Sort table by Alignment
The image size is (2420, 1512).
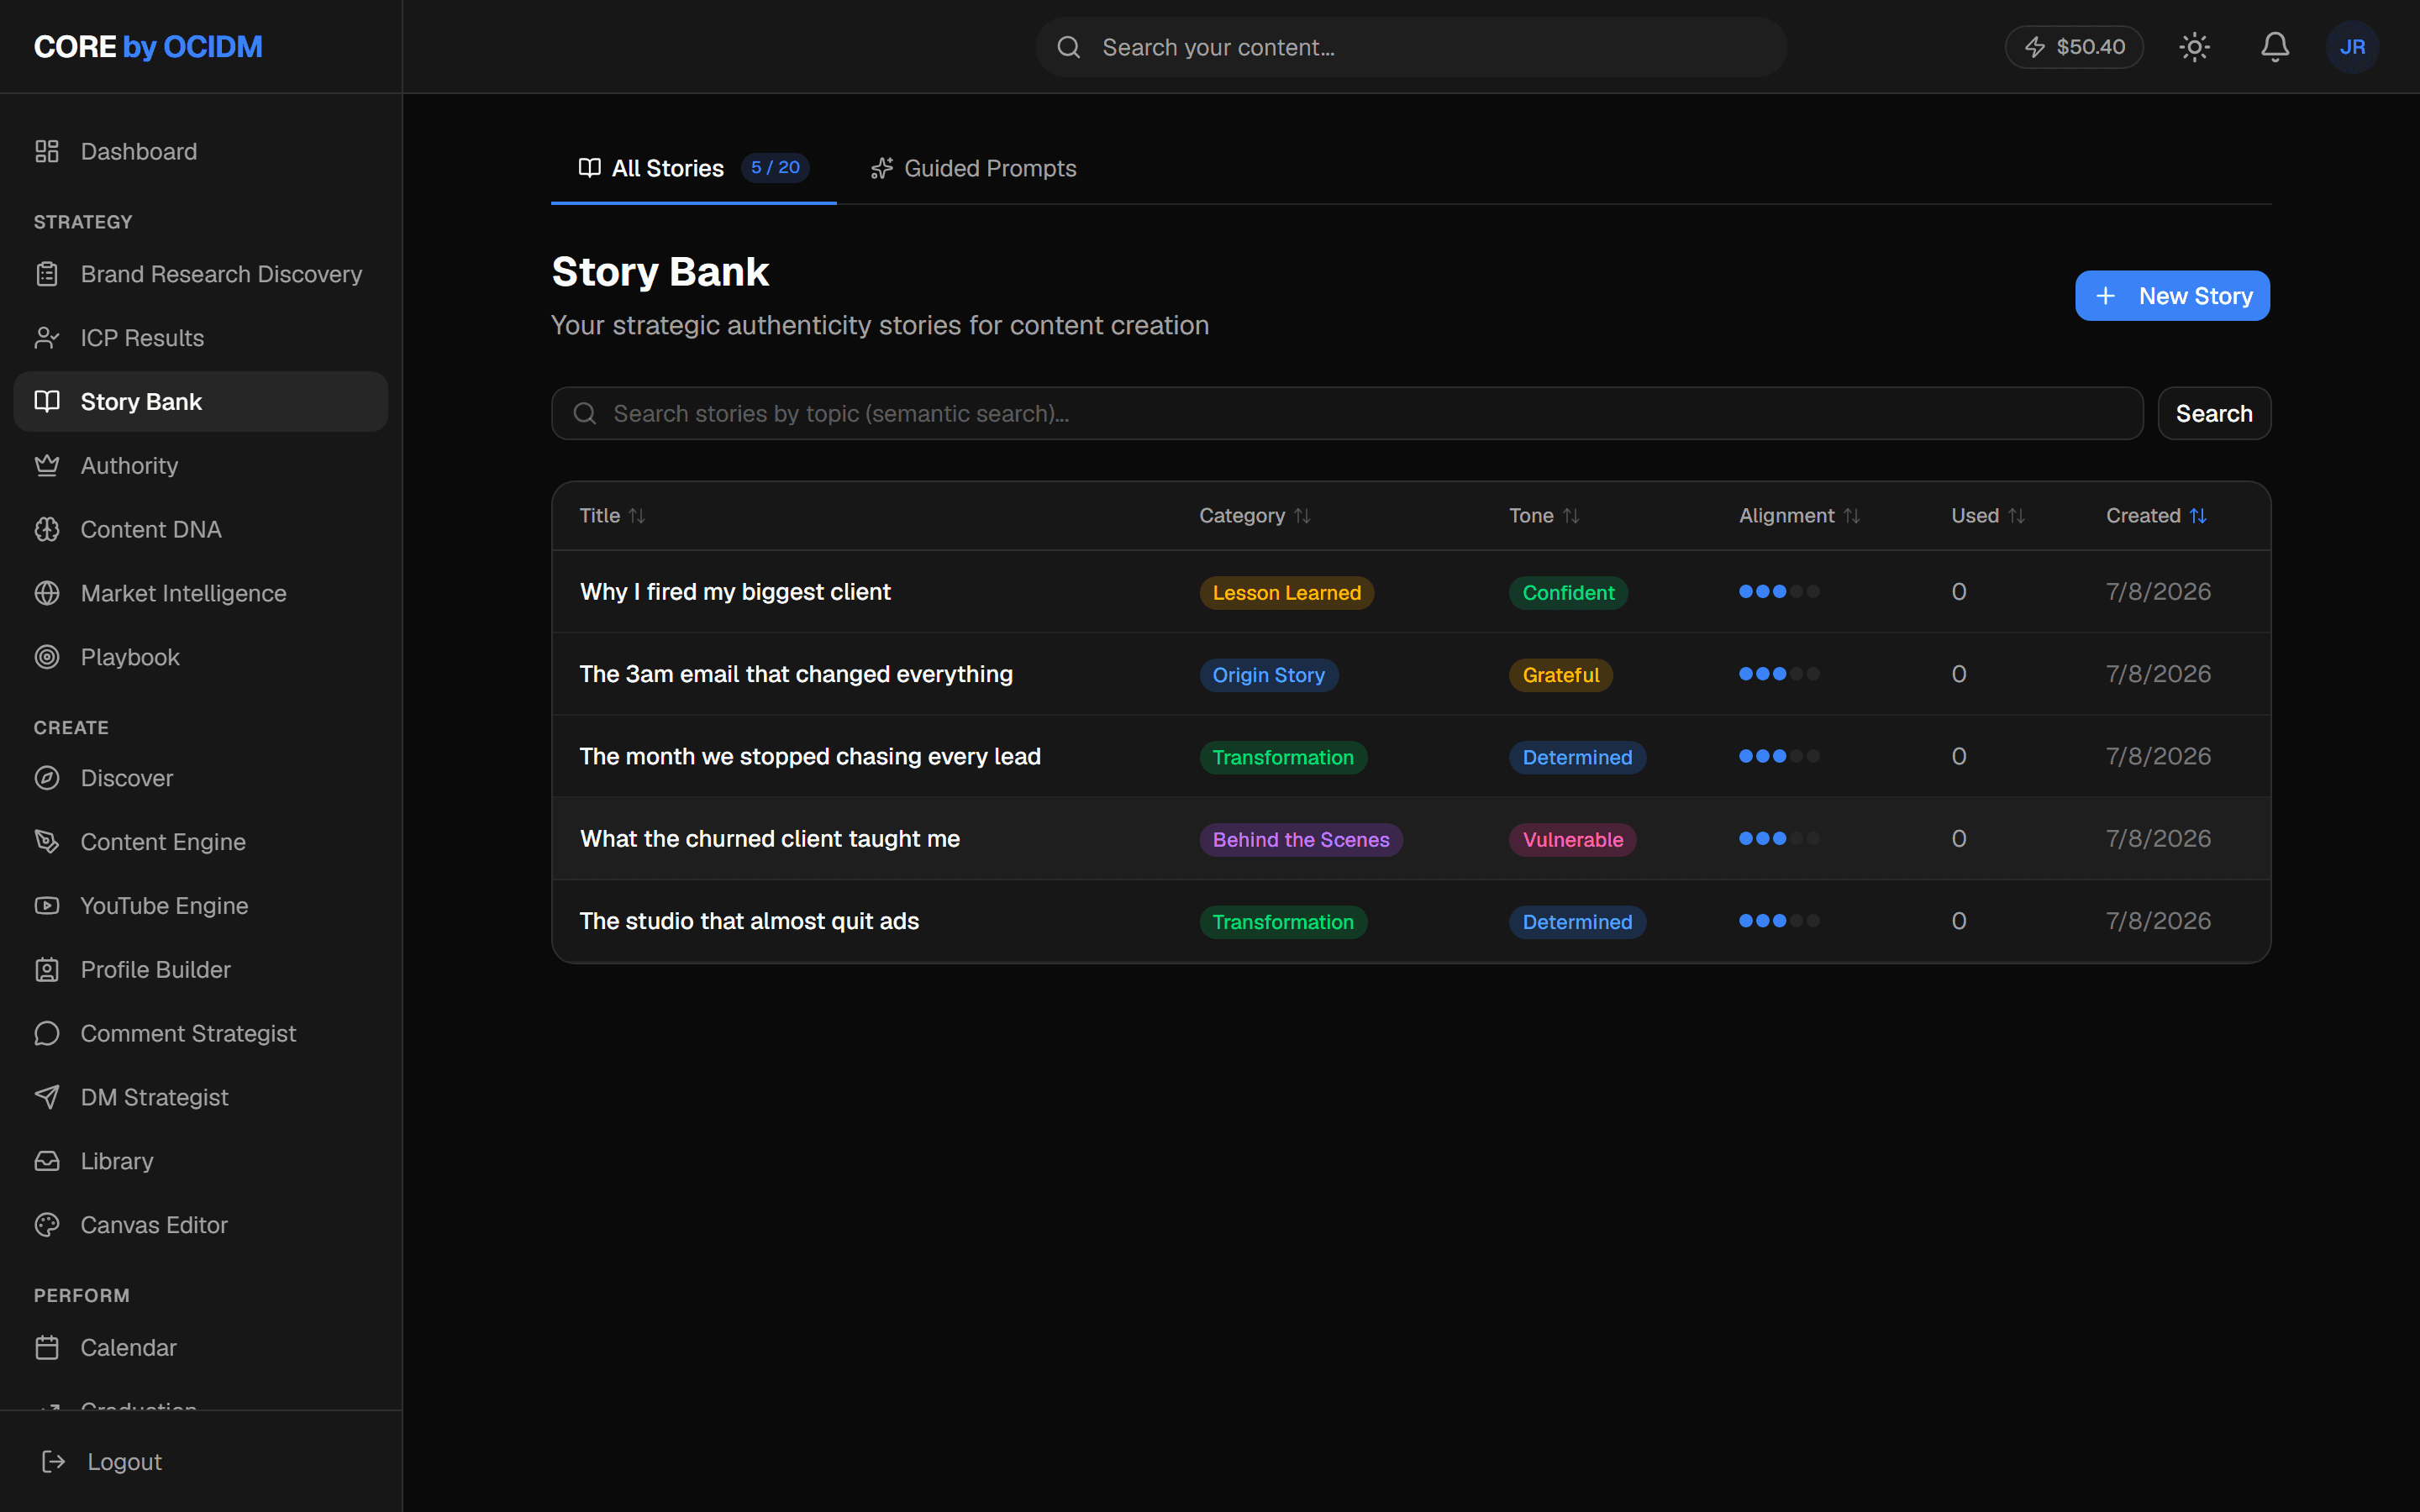tap(1799, 516)
